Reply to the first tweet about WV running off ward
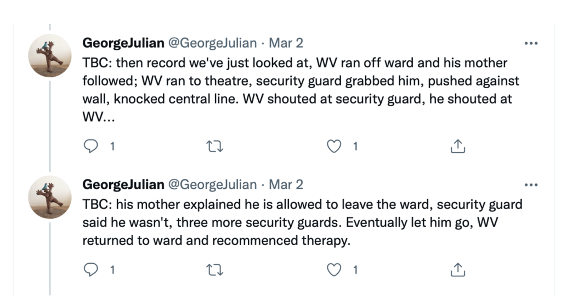 click(92, 146)
